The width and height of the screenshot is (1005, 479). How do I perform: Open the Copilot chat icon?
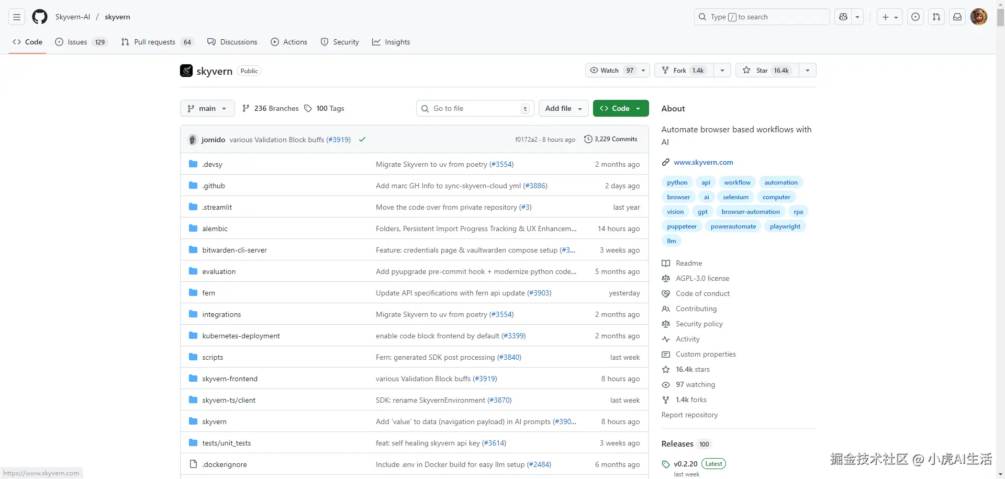(843, 17)
